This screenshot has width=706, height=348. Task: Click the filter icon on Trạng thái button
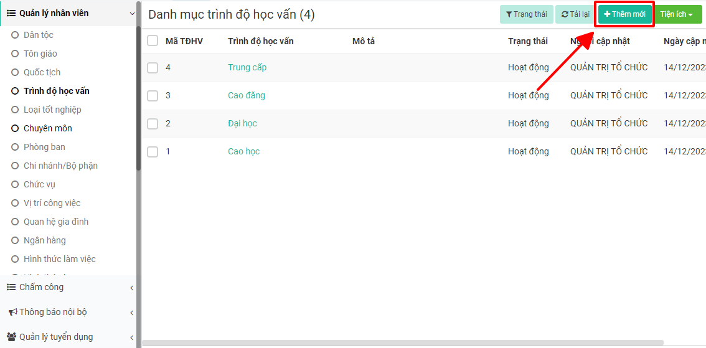[x=509, y=14]
